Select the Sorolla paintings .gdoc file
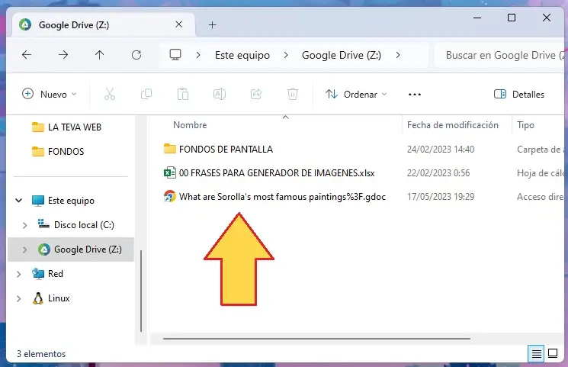This screenshot has height=367, width=568. pos(282,197)
